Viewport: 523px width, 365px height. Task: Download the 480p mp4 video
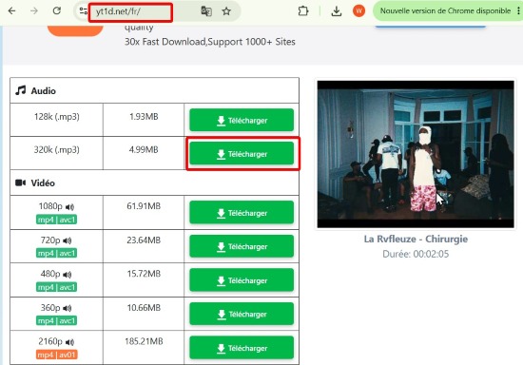pos(242,280)
